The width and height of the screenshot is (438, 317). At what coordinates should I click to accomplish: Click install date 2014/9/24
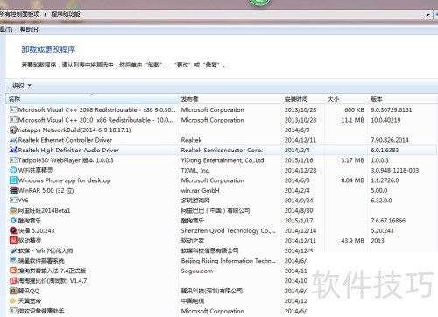click(299, 201)
